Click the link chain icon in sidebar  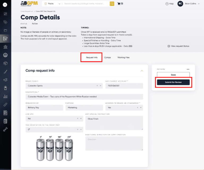[x=5, y=105]
